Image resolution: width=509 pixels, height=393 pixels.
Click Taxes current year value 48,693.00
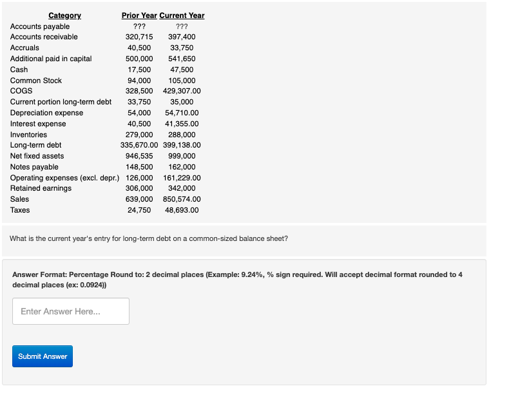click(182, 210)
